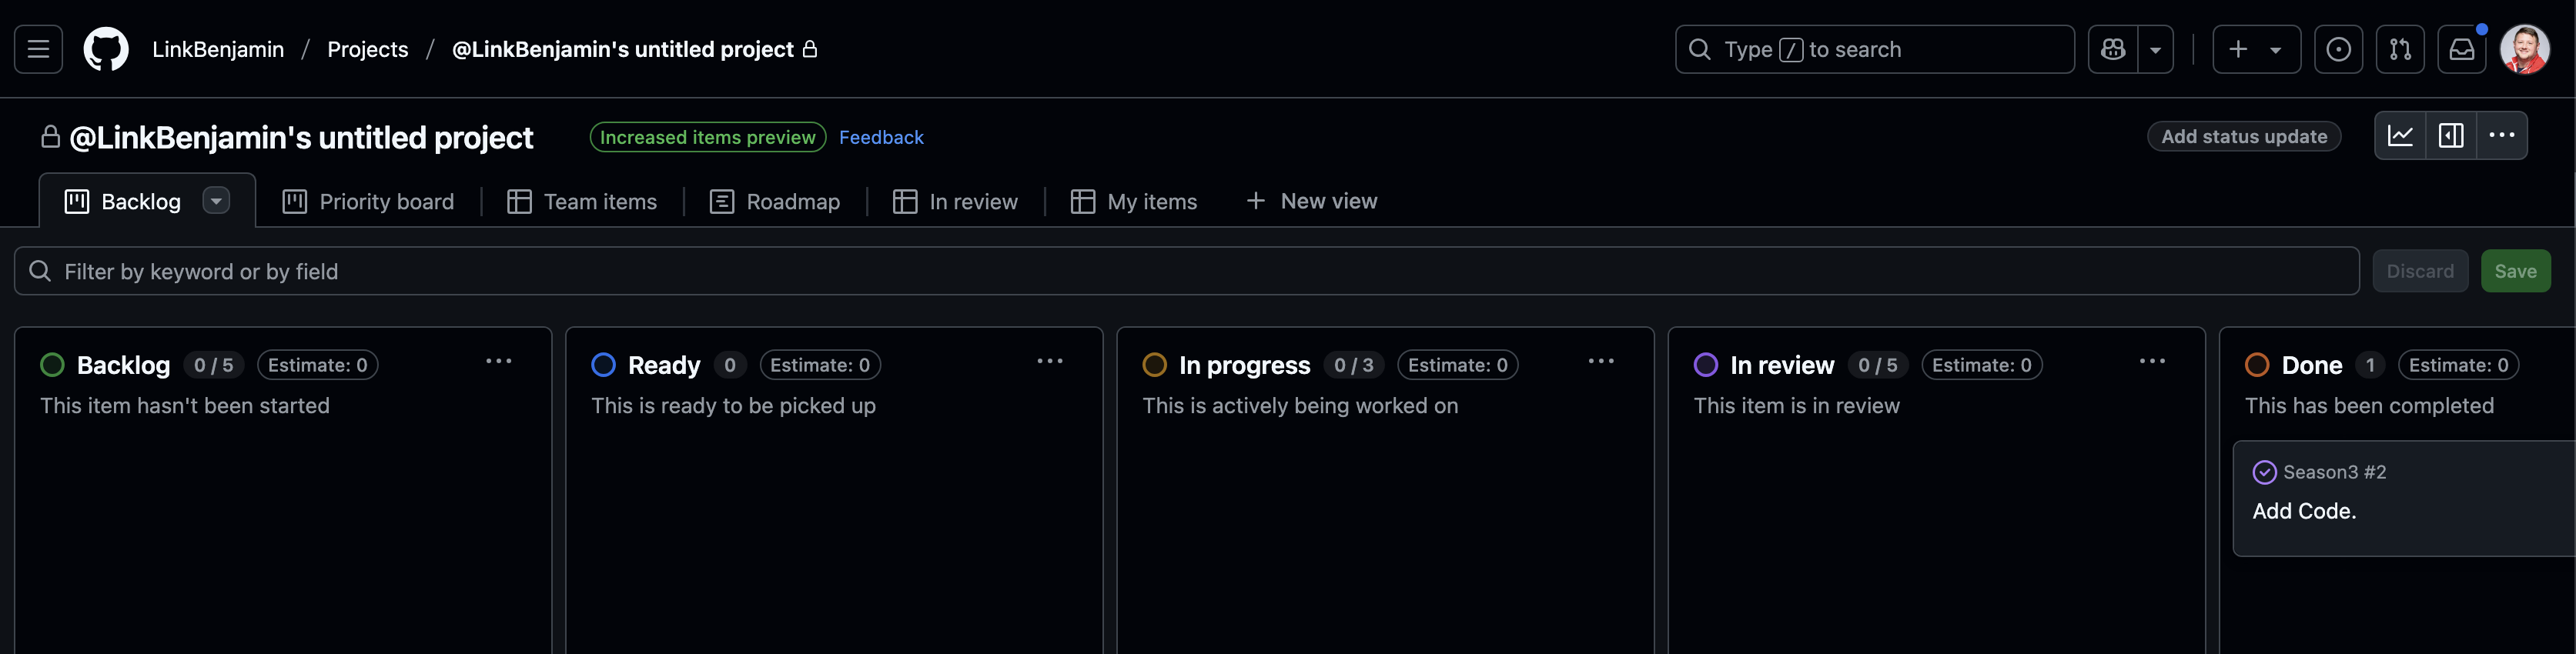The image size is (2576, 654).
Task: Click the Discard changes button
Action: point(2420,271)
